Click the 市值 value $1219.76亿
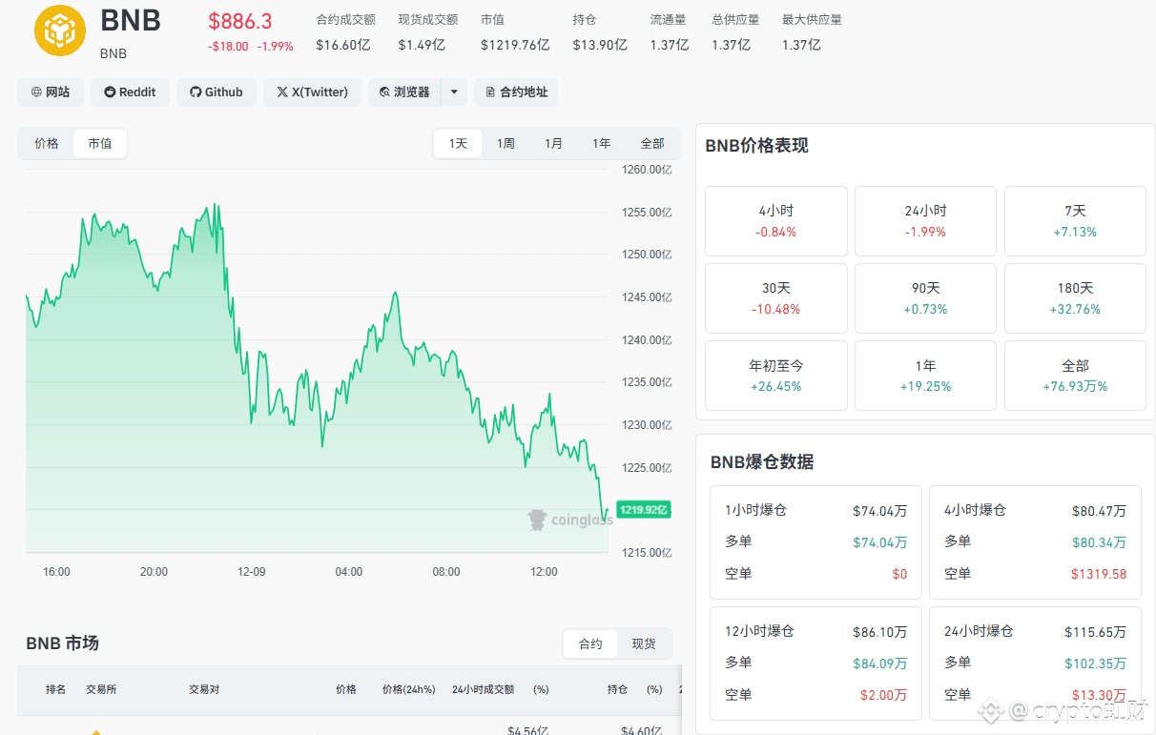Image resolution: width=1156 pixels, height=735 pixels. [515, 45]
